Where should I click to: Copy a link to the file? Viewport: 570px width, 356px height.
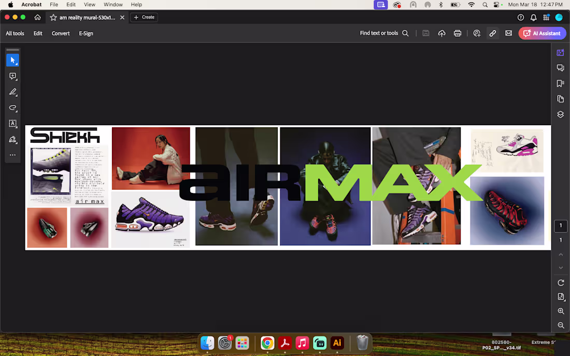point(493,34)
